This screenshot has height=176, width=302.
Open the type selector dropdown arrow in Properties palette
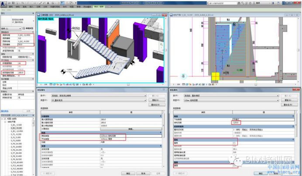[x=34, y=21]
